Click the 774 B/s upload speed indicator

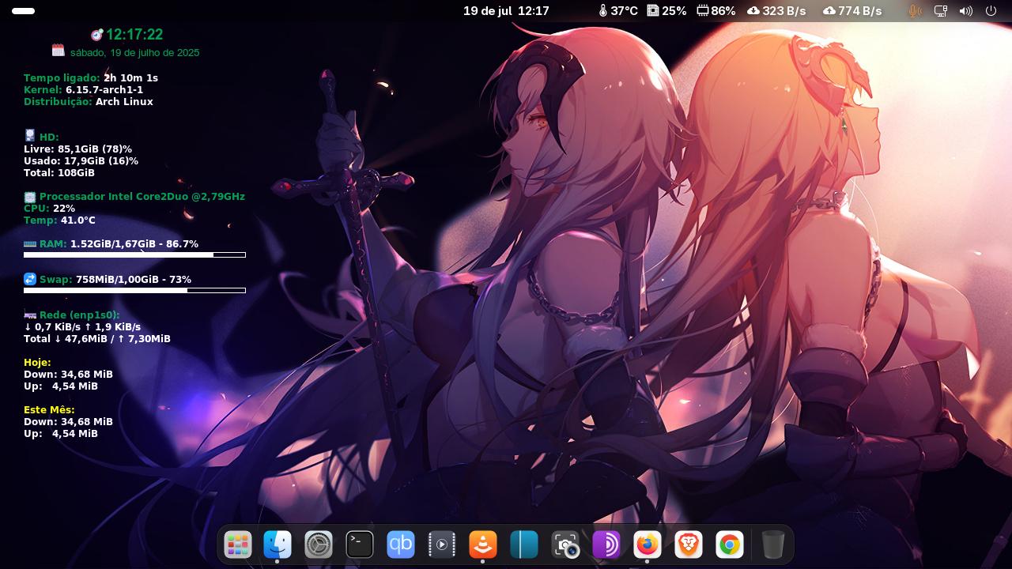[852, 11]
